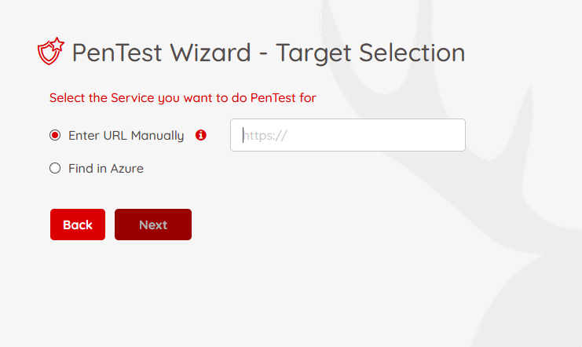Screen dimensions: 582x347
Task: Click the dark red Next button
Action: [x=153, y=225]
